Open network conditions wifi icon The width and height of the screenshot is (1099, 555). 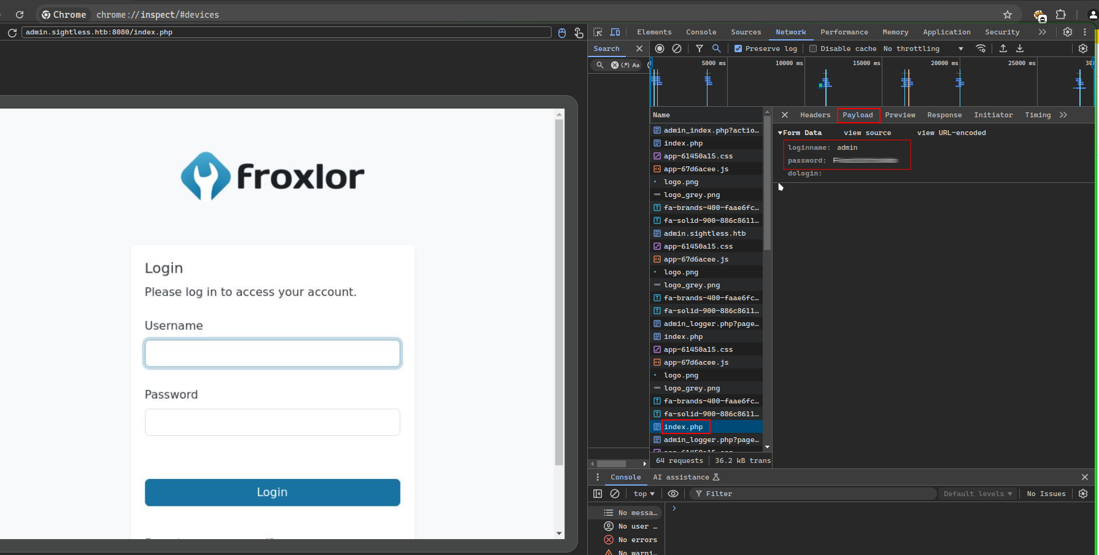pyautogui.click(x=981, y=49)
